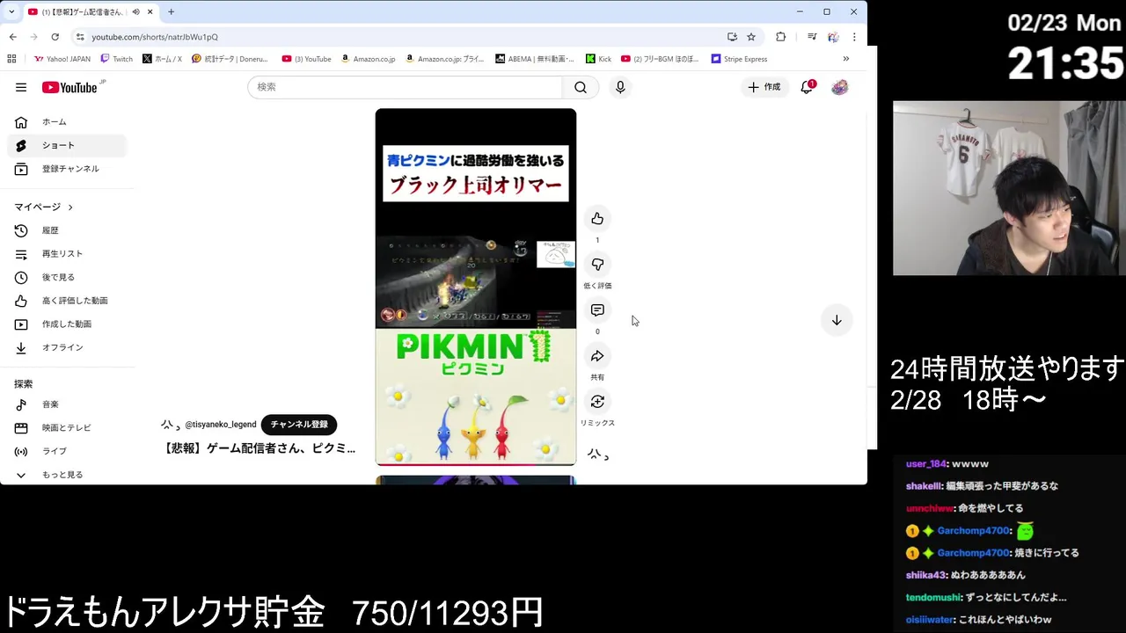1126x633 pixels.
Task: Click the address bar URL
Action: click(x=155, y=37)
